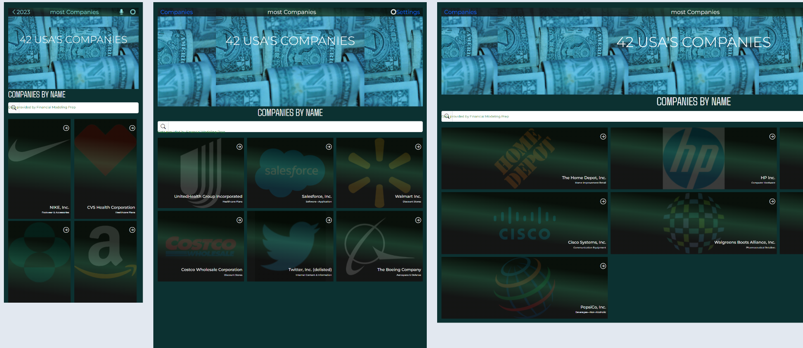Click the arrow icon on the Salesforce card

(329, 147)
